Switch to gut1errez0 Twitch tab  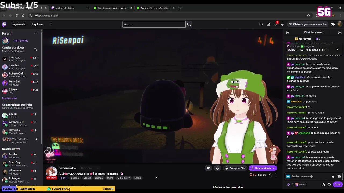[70, 8]
